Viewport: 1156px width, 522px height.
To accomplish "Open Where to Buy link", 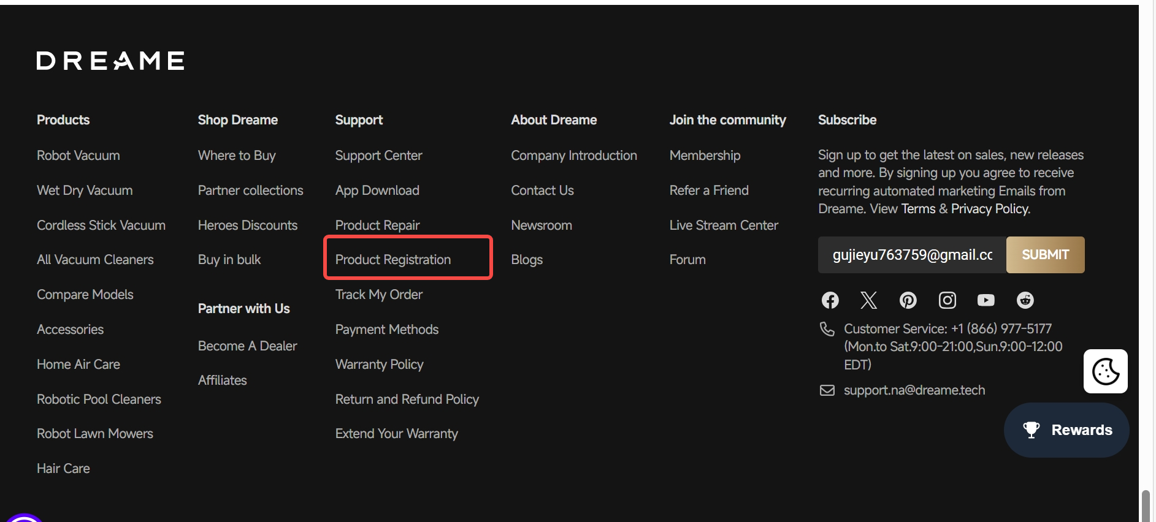I will [237, 156].
